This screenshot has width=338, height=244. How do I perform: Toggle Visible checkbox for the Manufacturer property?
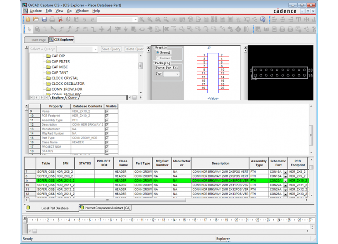(x=107, y=129)
